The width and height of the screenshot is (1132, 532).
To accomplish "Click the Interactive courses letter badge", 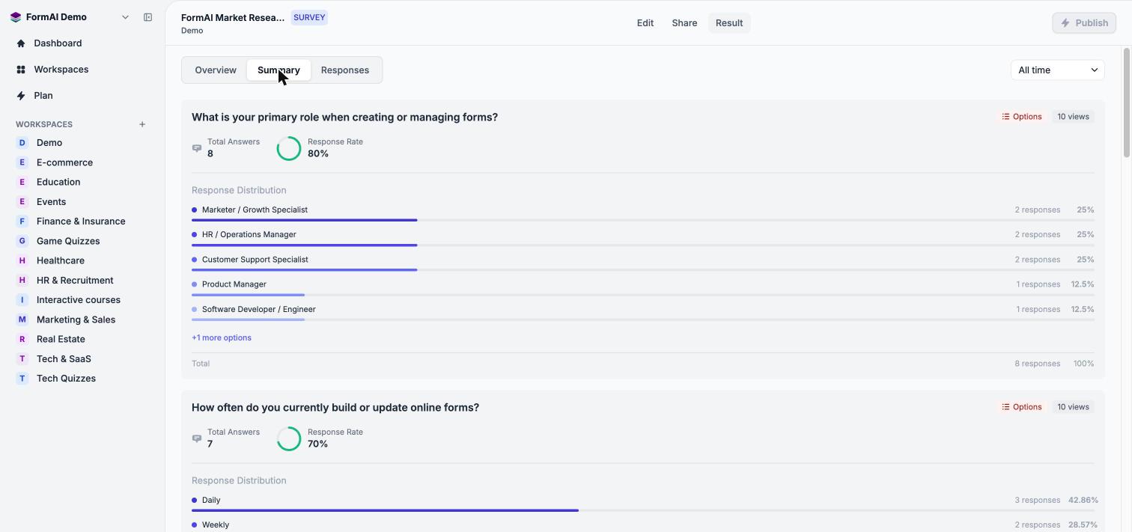I will coord(22,300).
